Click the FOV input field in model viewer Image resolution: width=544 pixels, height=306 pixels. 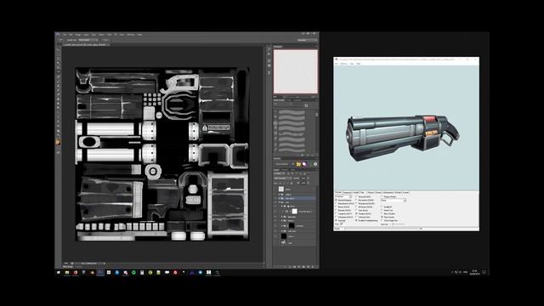tap(342, 224)
